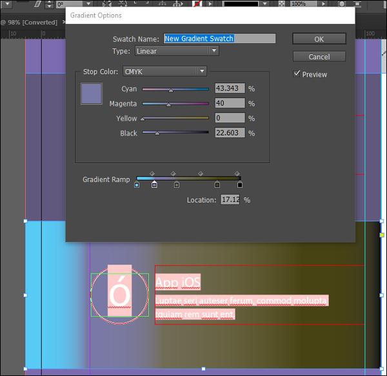Open the shear angle dropdown arrow in toolbar
This screenshot has height=376, width=387.
pos(88,4)
